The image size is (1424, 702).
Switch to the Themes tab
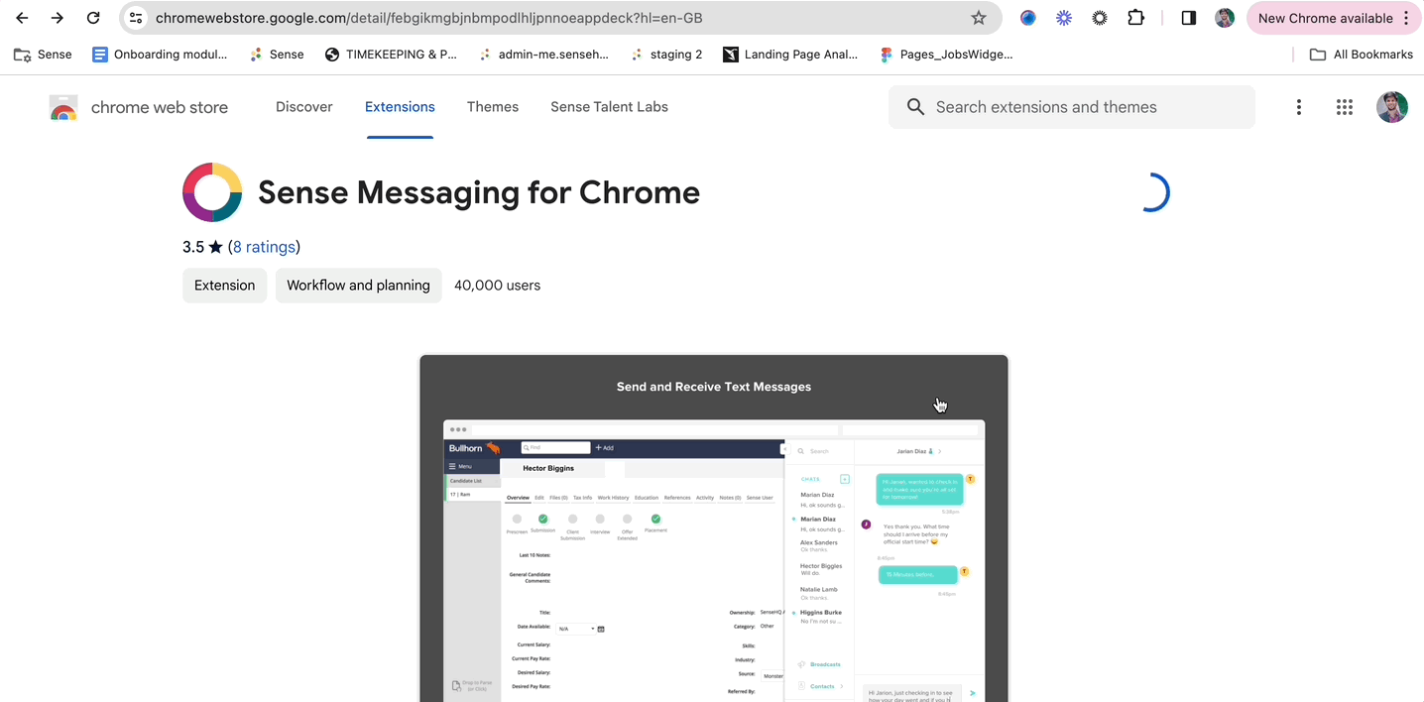493,107
